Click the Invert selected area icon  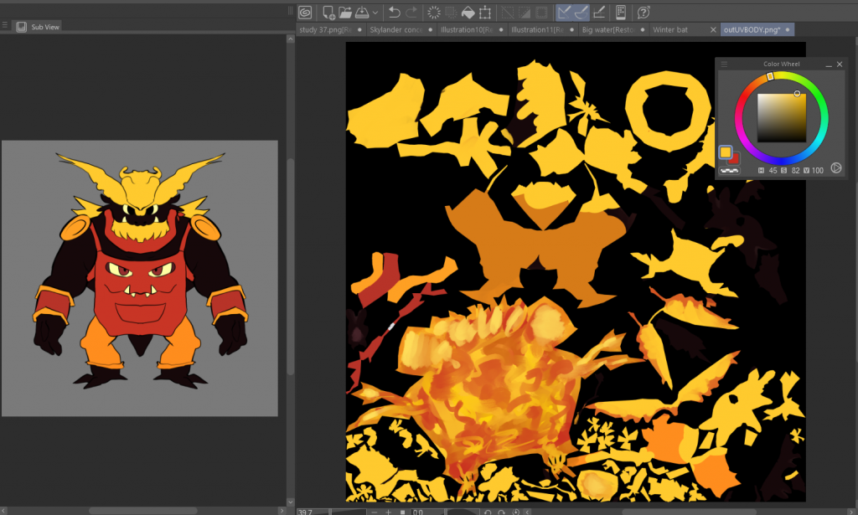(x=525, y=12)
